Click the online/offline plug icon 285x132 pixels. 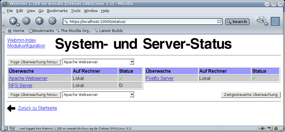(x=262, y=128)
